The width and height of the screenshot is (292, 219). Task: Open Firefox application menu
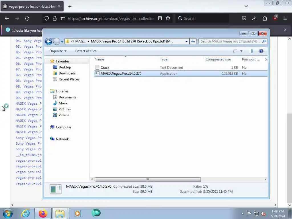point(285,18)
